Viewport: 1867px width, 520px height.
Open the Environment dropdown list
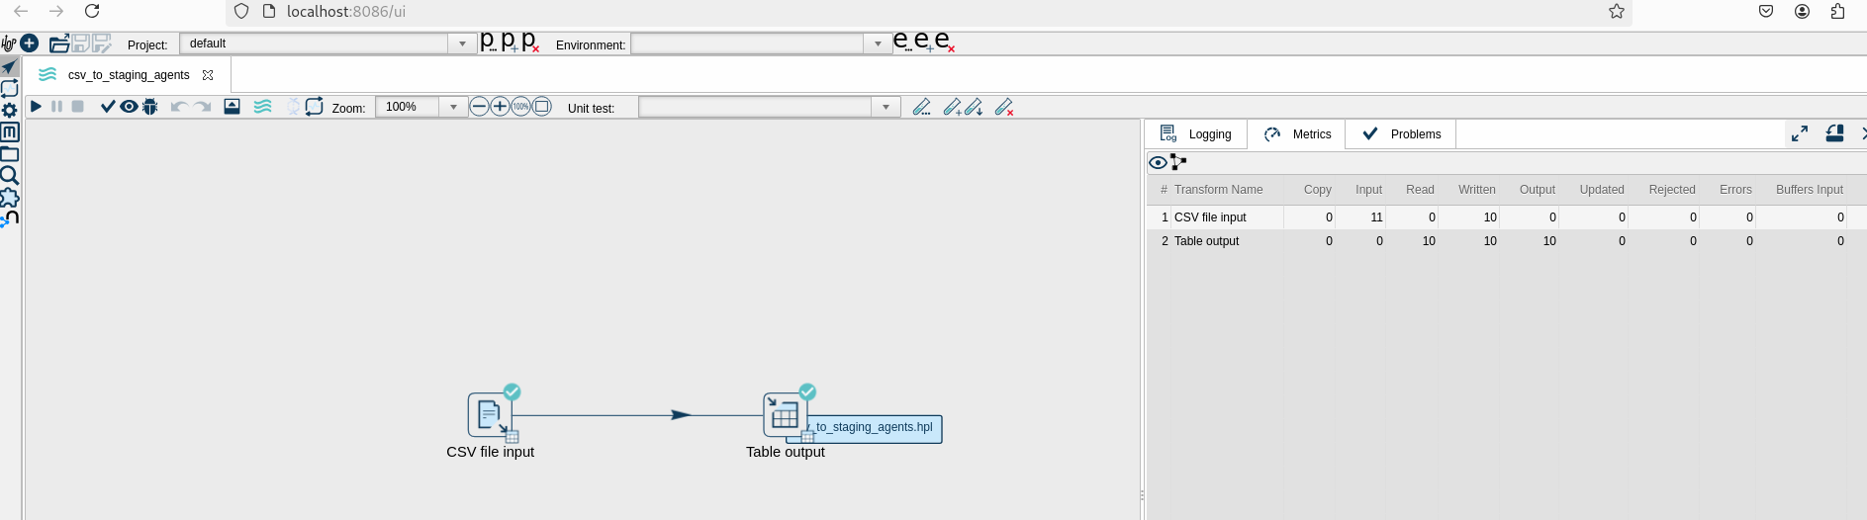point(878,44)
